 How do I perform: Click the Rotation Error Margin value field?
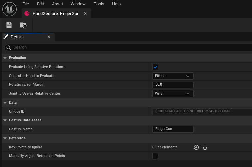[173, 85]
